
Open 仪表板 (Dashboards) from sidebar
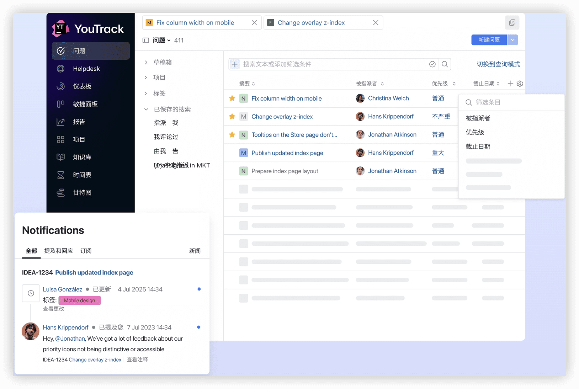click(x=84, y=86)
